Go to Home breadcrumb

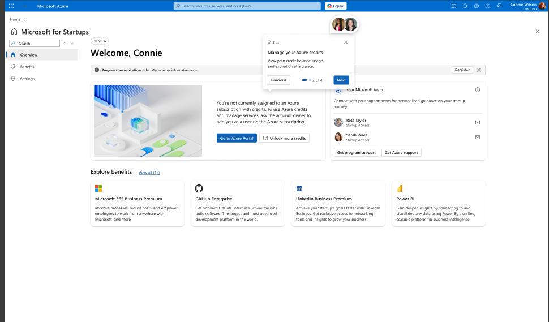(15, 19)
